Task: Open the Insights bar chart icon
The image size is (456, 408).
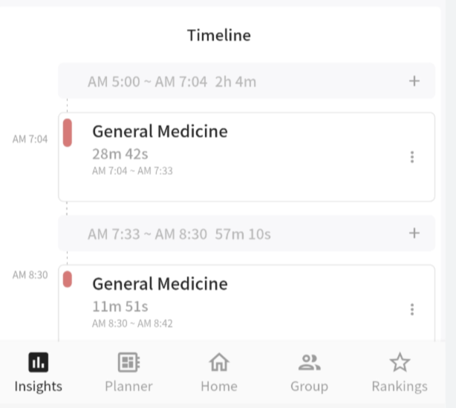Action: tap(38, 362)
